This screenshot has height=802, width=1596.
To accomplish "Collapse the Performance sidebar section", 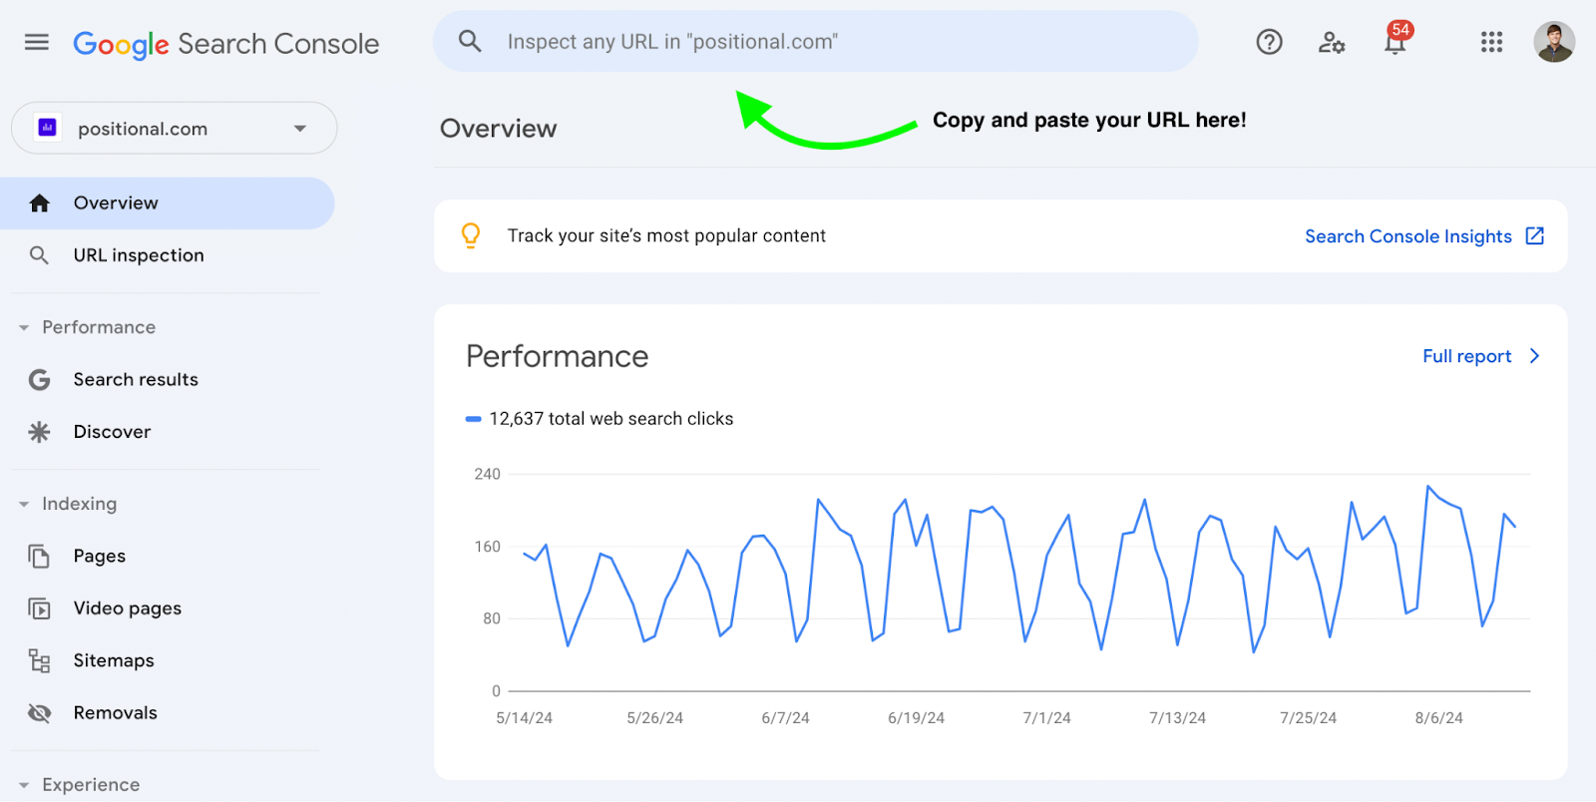I will (24, 327).
